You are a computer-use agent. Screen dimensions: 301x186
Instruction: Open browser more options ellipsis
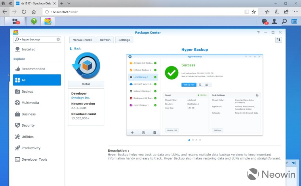[x=296, y=12]
